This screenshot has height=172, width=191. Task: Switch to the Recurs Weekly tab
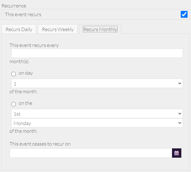tap(58, 30)
